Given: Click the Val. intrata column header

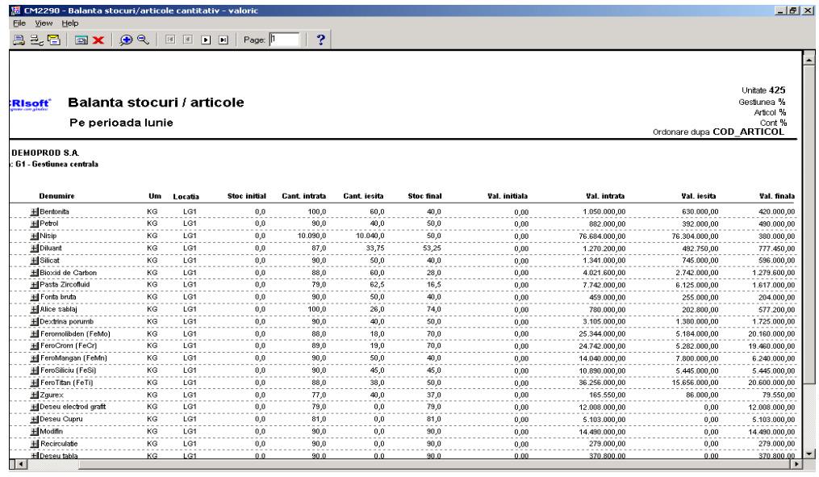Looking at the screenshot, I should click(605, 196).
